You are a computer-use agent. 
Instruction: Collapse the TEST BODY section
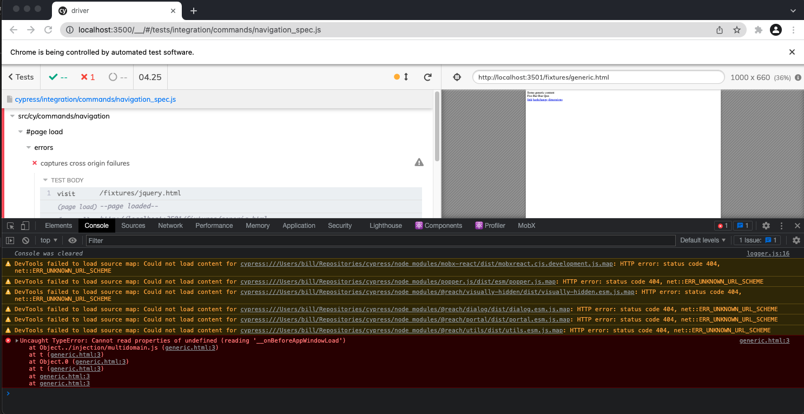pos(45,180)
